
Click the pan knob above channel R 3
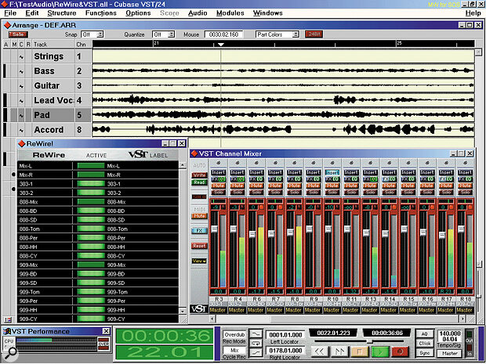[218, 163]
